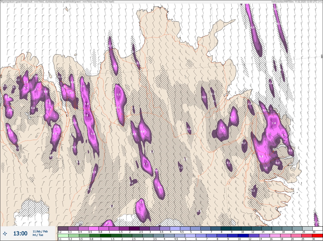Click the four-pointed star icon beside 13:00
Screen dimensions: 323x241
pyautogui.click(x=5, y=233)
